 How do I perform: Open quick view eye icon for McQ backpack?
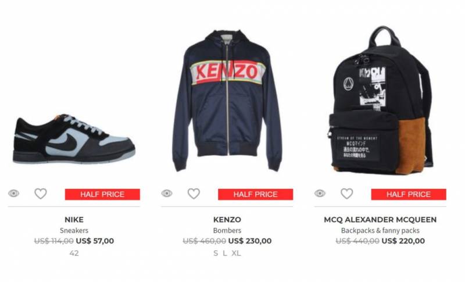click(320, 194)
